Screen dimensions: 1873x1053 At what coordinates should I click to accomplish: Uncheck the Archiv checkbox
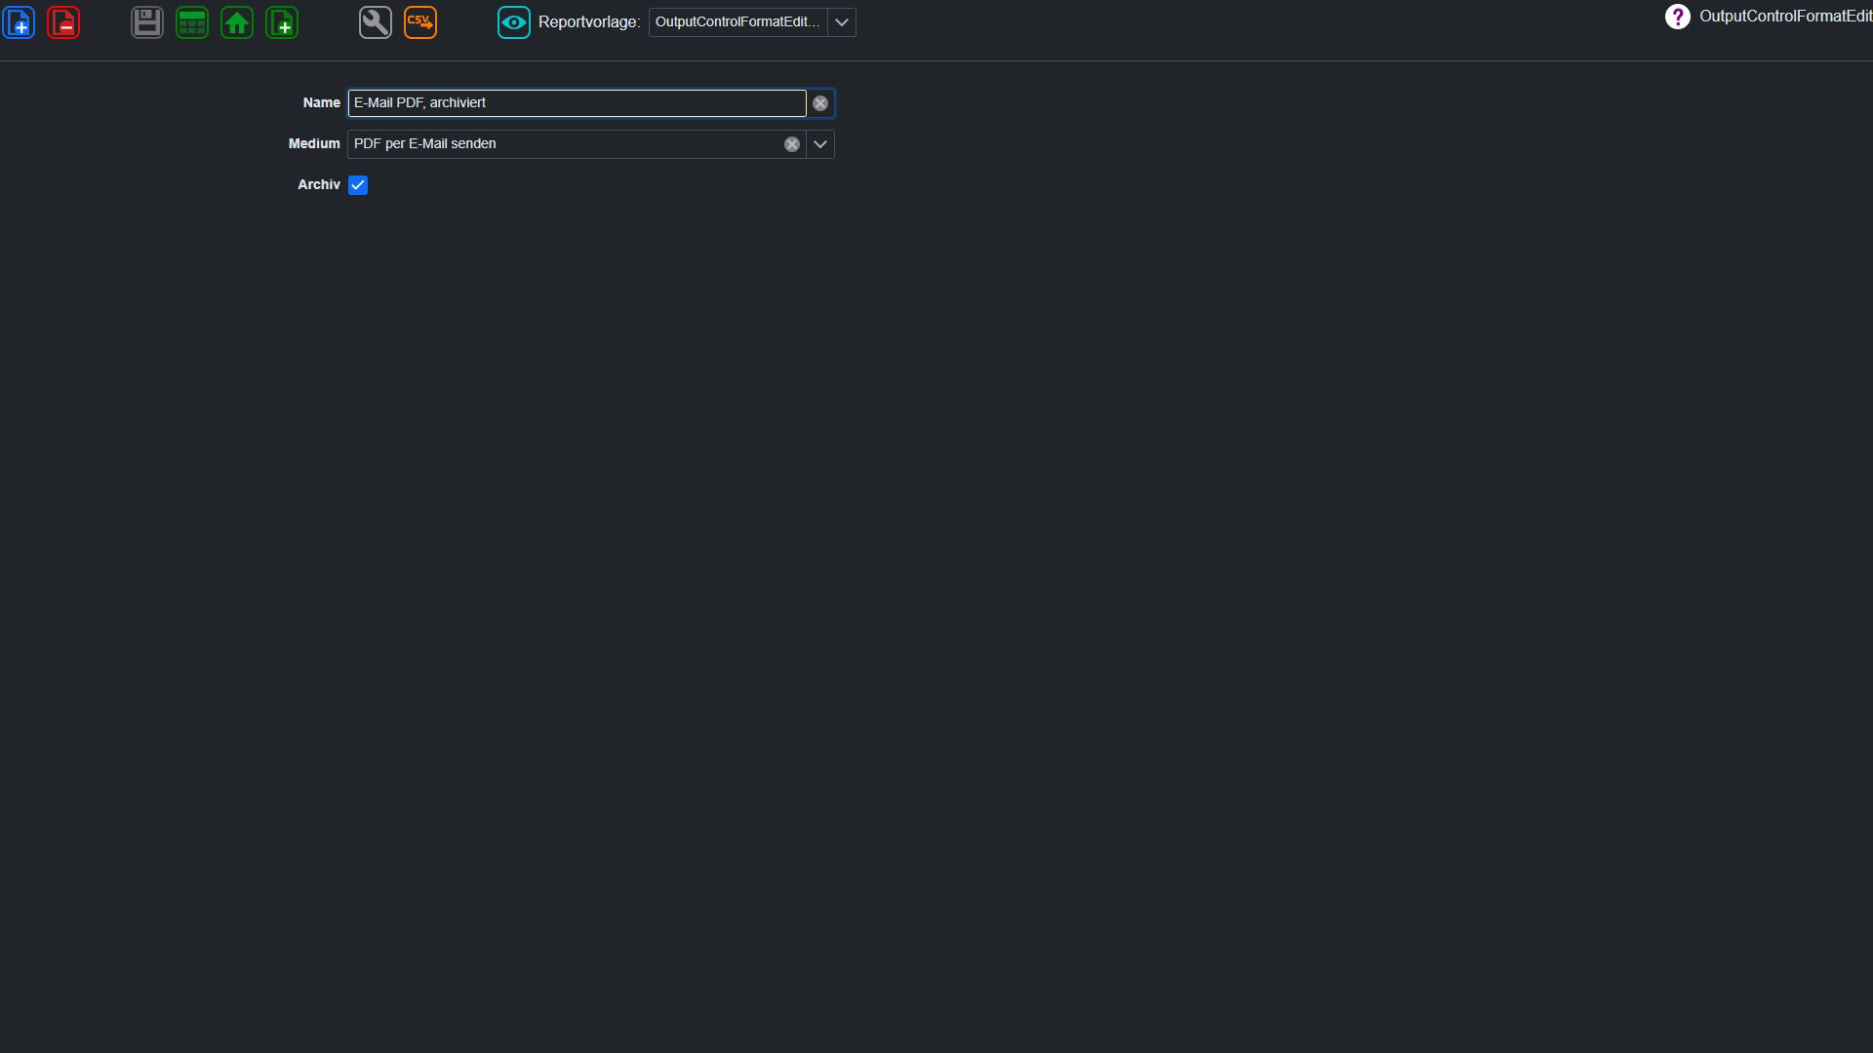pyautogui.click(x=358, y=185)
